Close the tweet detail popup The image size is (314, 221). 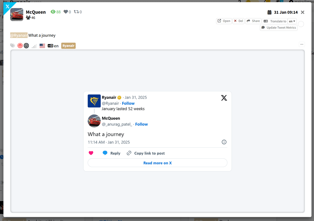pos(303,13)
